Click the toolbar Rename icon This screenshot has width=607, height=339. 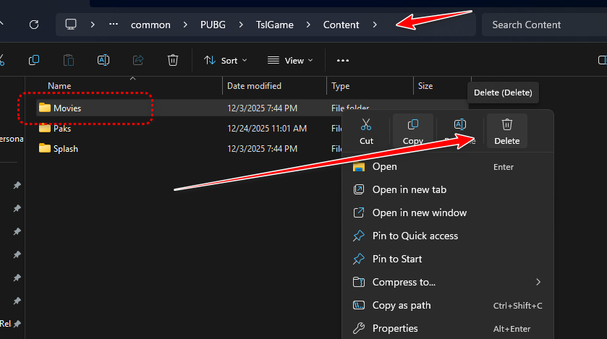103,60
